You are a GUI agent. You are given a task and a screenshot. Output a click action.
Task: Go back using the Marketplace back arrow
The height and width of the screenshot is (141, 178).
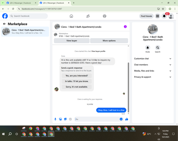(4, 24)
